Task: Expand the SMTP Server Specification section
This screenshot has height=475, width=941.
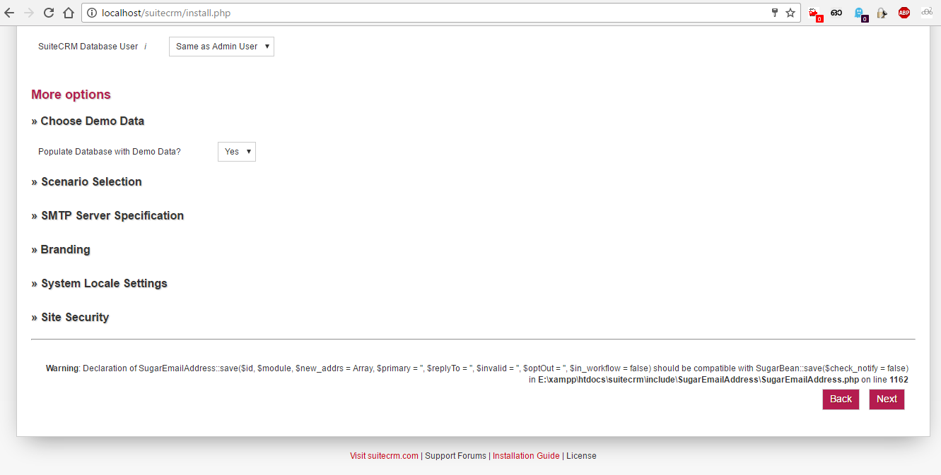Action: coord(107,216)
